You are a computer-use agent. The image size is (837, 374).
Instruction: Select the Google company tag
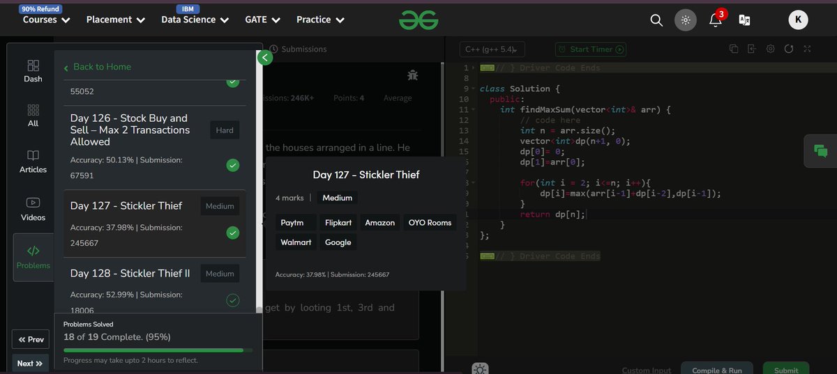coord(338,242)
